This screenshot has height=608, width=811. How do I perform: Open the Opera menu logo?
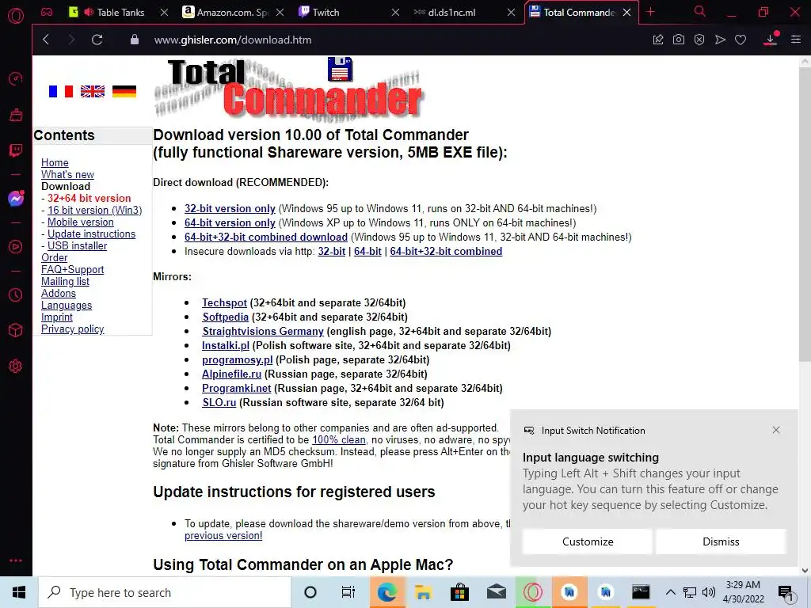click(16, 16)
